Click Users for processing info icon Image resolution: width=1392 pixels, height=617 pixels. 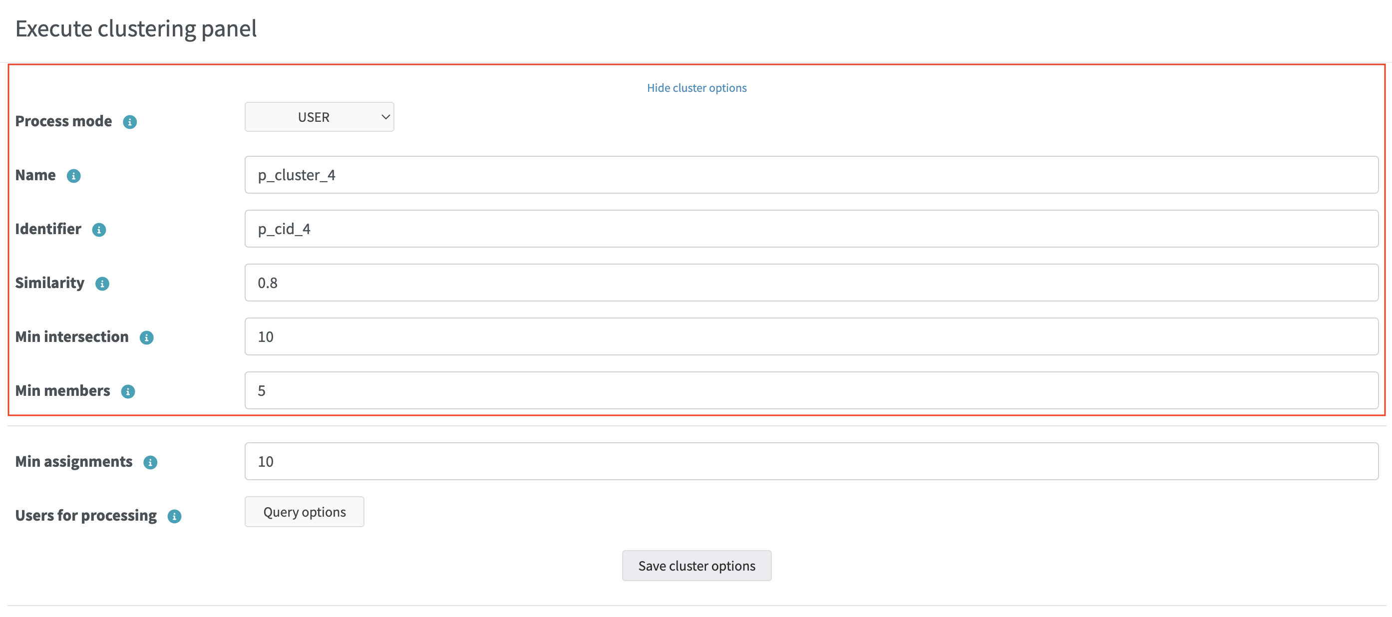pyautogui.click(x=174, y=517)
